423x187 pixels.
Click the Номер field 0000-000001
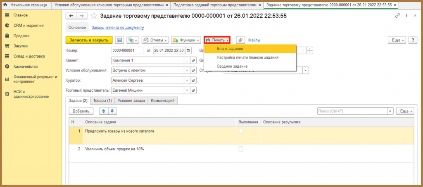point(128,50)
